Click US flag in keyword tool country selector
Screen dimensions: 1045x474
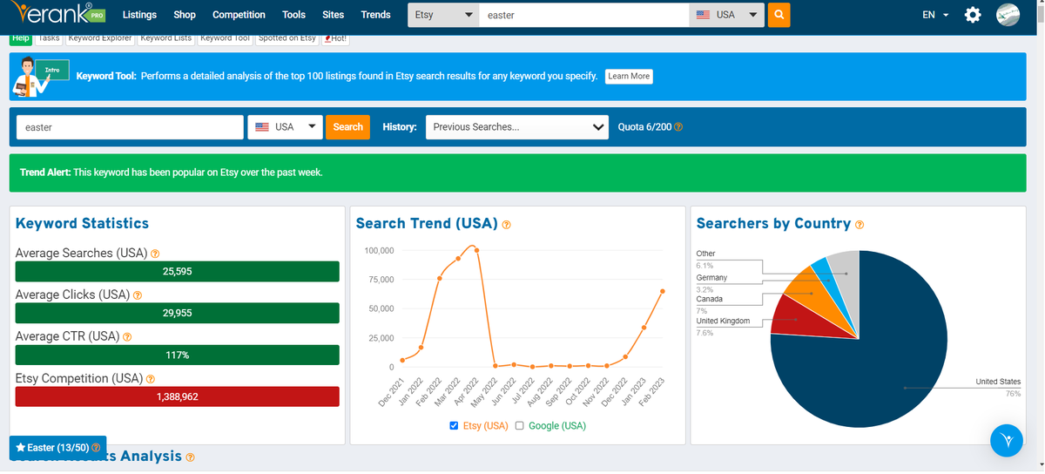tap(262, 127)
